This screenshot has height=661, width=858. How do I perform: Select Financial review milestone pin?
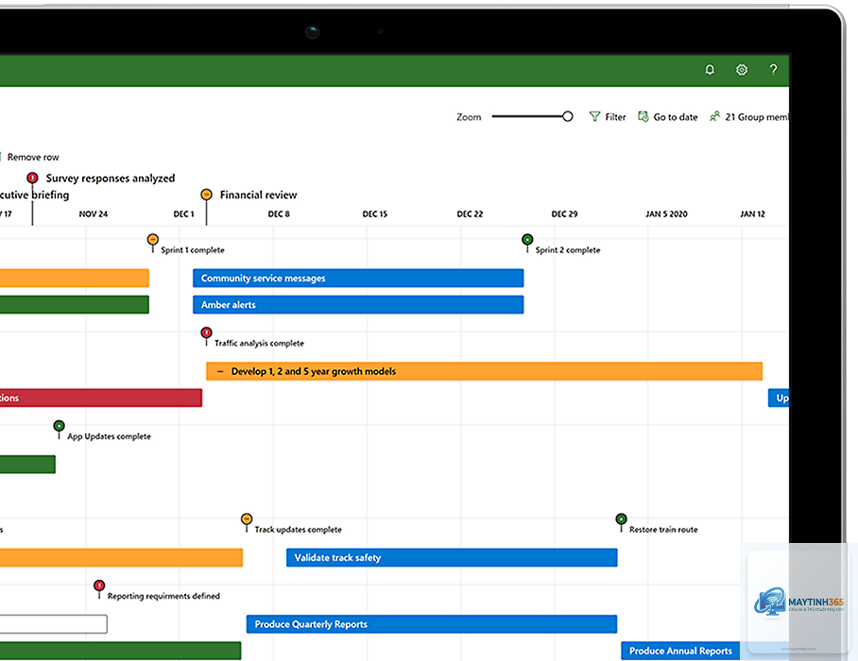click(x=206, y=195)
